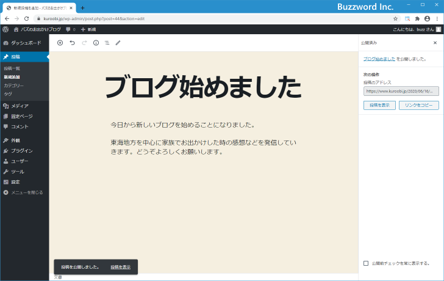Image resolution: width=444 pixels, height=281 pixels.
Task: Open the コメント sidebar menu
Action: [24, 126]
